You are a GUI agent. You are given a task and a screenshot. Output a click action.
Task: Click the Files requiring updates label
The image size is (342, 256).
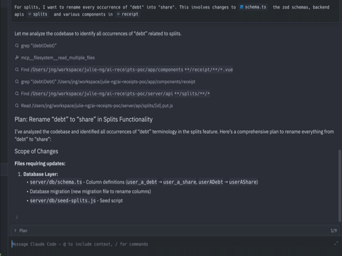click(x=40, y=163)
